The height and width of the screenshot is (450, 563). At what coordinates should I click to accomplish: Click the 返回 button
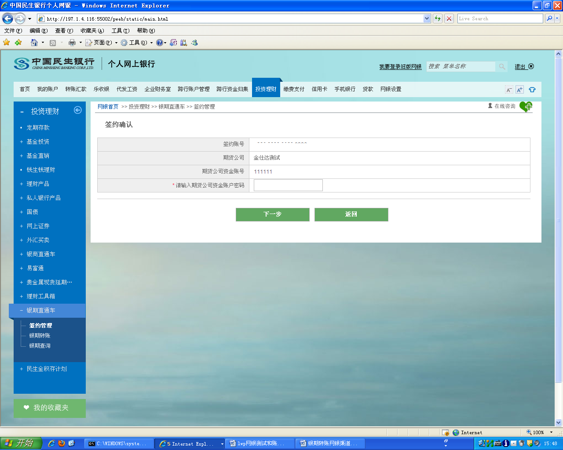click(x=351, y=214)
